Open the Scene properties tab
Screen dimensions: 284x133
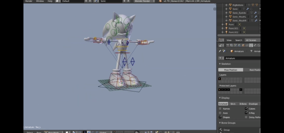(235, 45)
